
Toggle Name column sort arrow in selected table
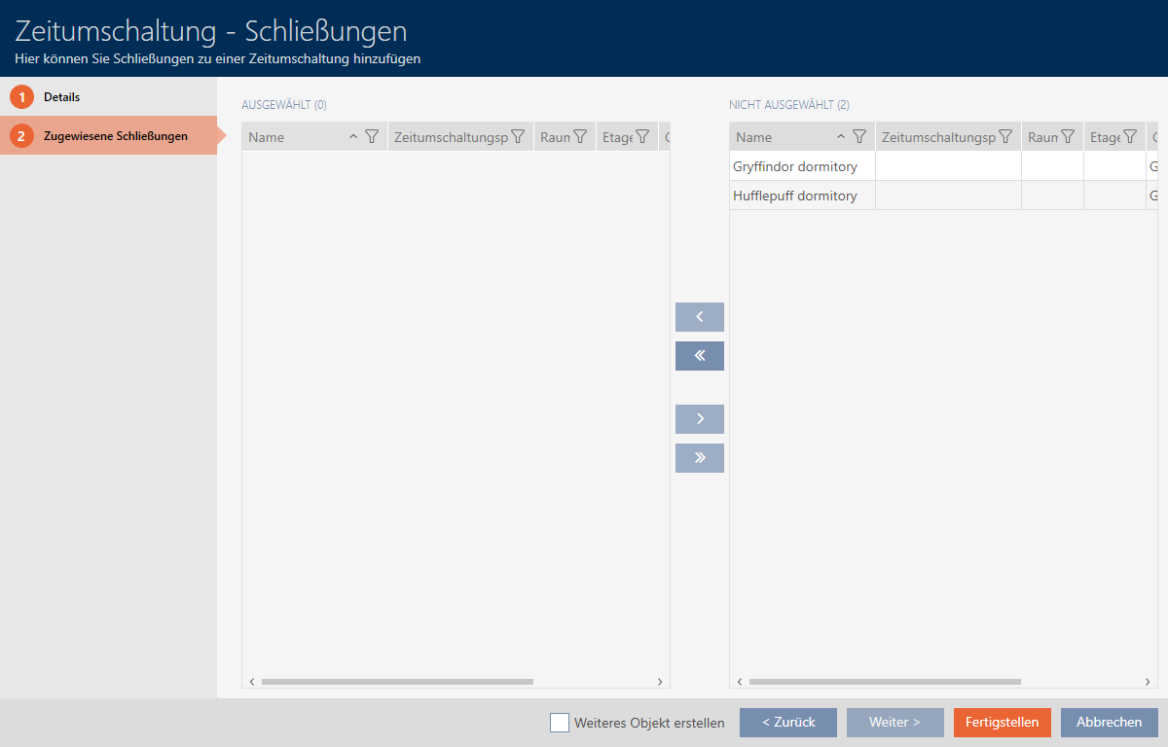(x=353, y=137)
